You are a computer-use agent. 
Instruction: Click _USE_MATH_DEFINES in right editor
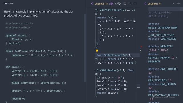coord(161,35)
